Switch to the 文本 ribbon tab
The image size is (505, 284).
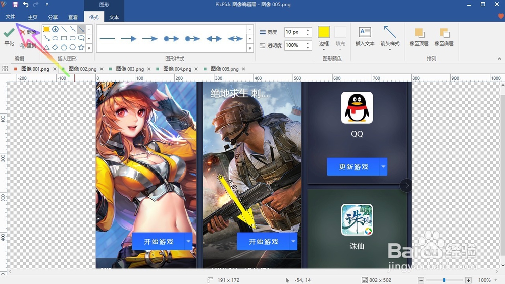[114, 17]
